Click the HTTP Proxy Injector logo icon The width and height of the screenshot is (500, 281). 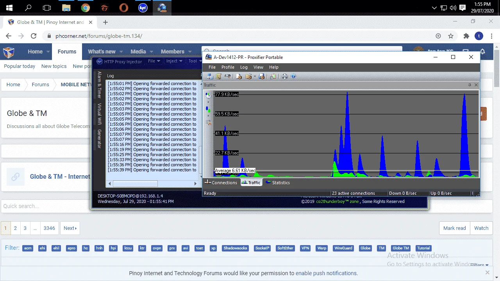pos(99,61)
